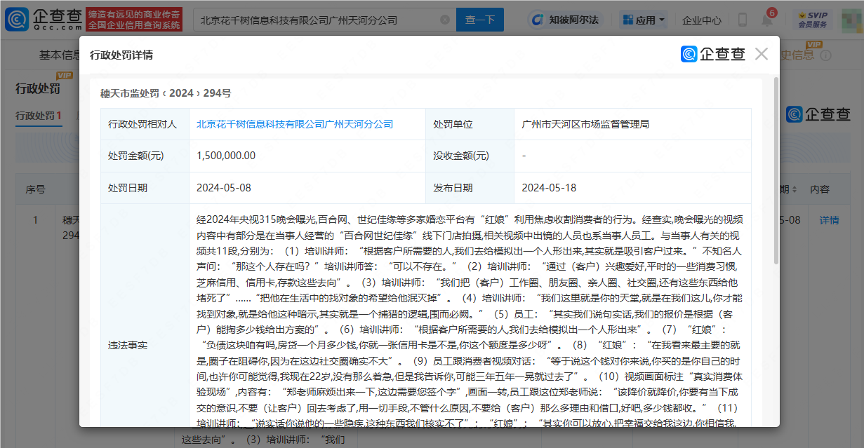Click the 行政处罚详情 dialog title
The height and width of the screenshot is (448, 864).
pyautogui.click(x=121, y=55)
